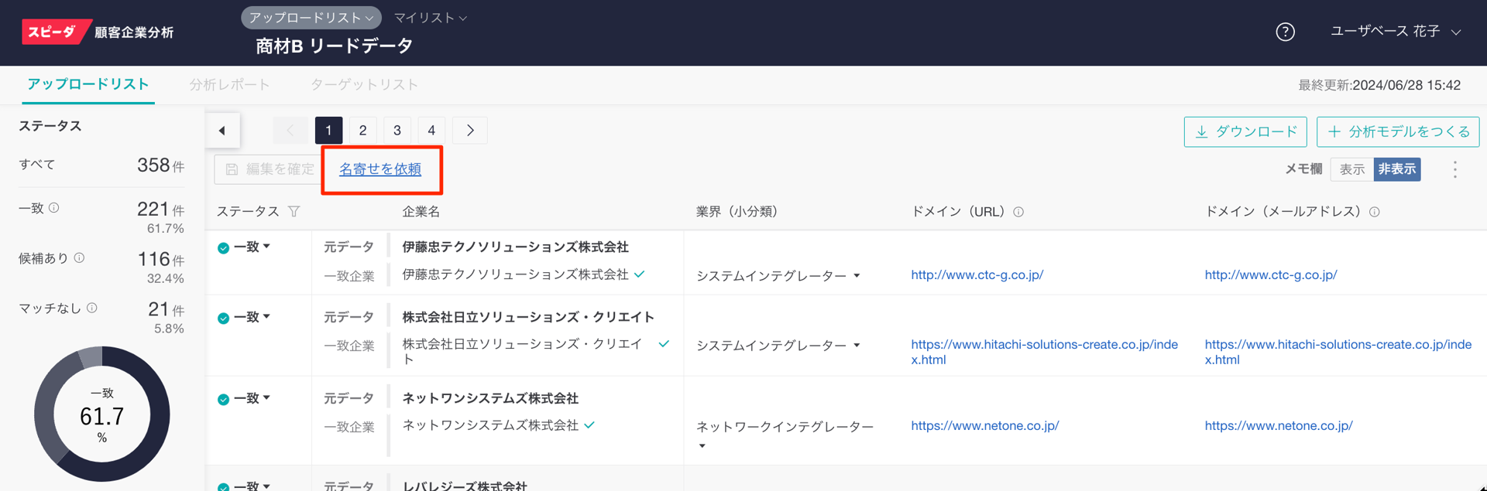Set memo column to 非表示
Viewport: 1487px width, 491px height.
coord(1396,169)
